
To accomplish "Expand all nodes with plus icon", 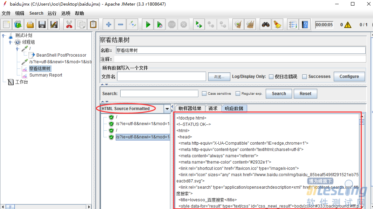I will tap(109, 24).
